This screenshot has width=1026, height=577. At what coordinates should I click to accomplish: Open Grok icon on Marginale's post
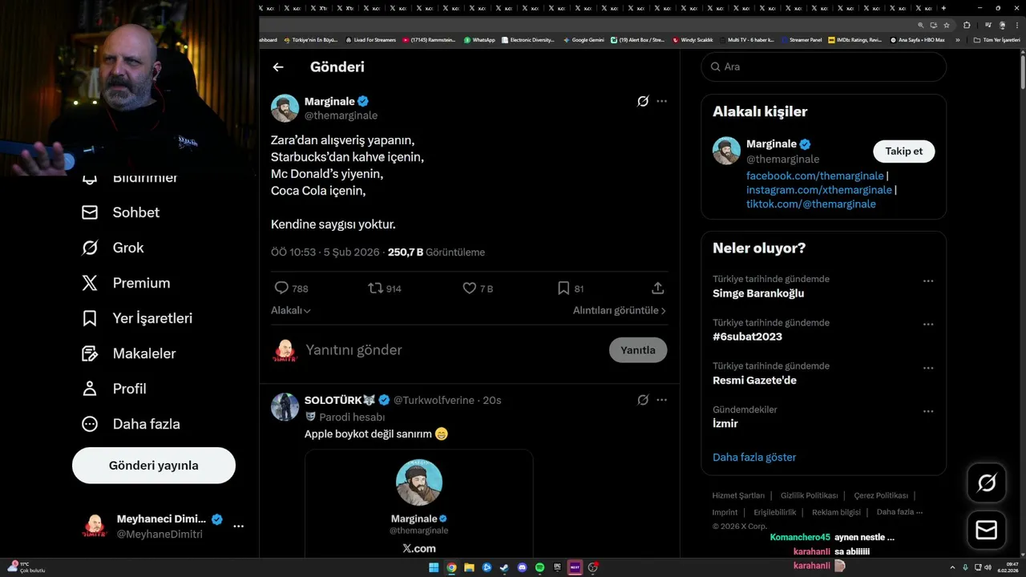643,101
